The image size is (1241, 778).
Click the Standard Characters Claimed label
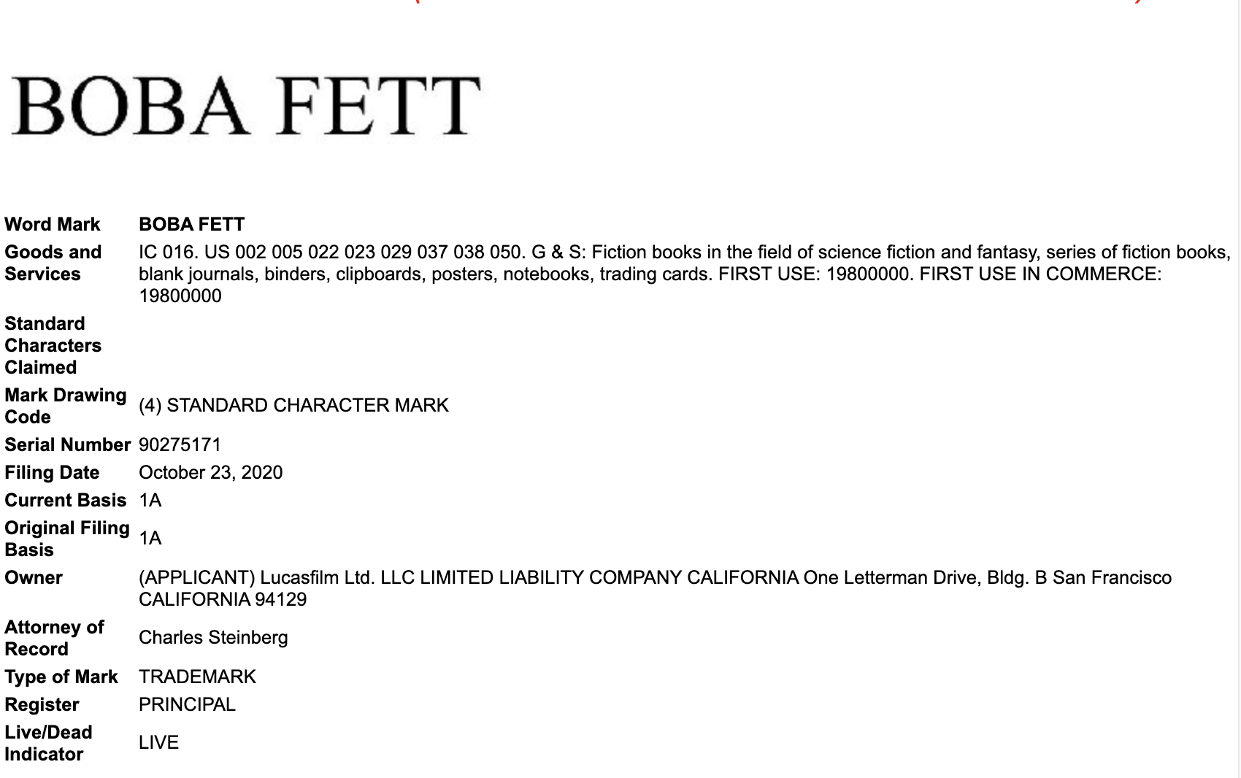tap(53, 345)
